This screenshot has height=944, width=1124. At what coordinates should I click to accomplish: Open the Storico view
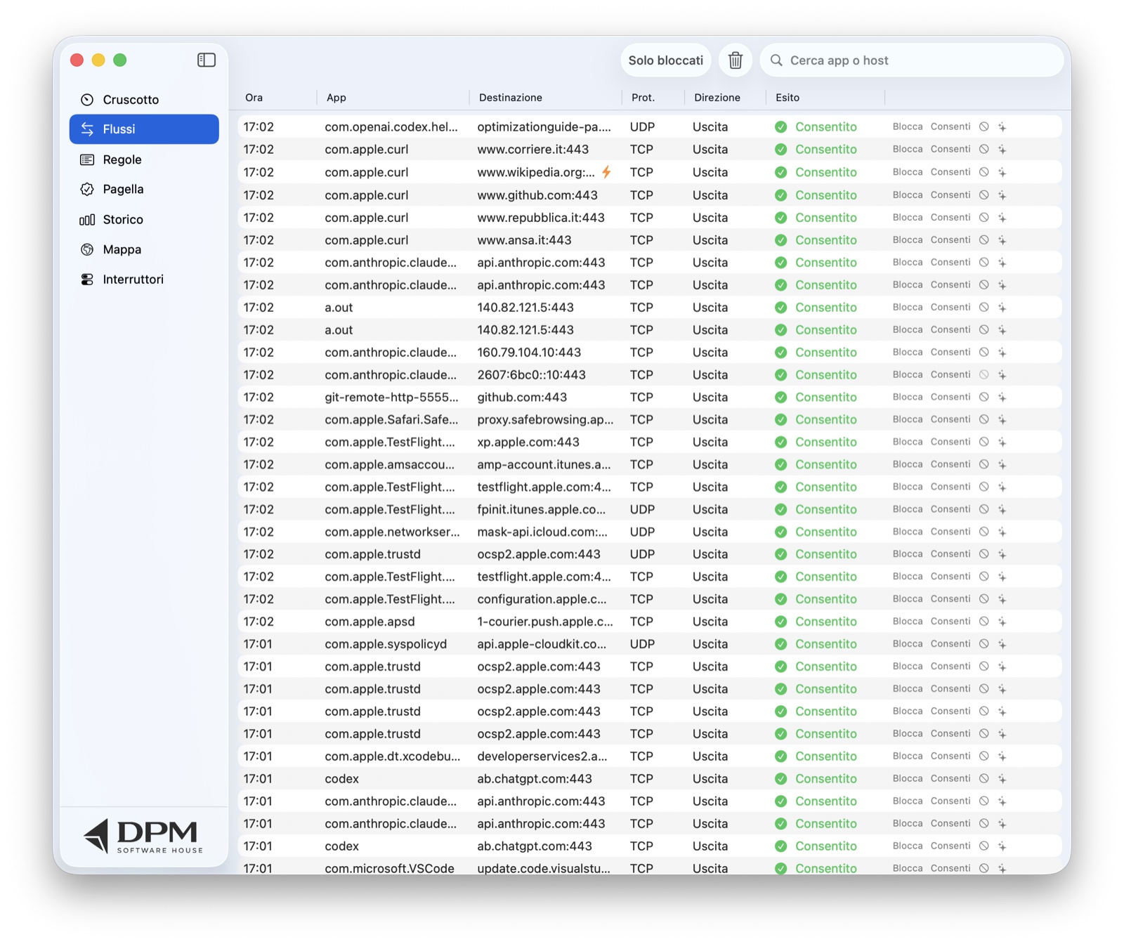(x=144, y=220)
